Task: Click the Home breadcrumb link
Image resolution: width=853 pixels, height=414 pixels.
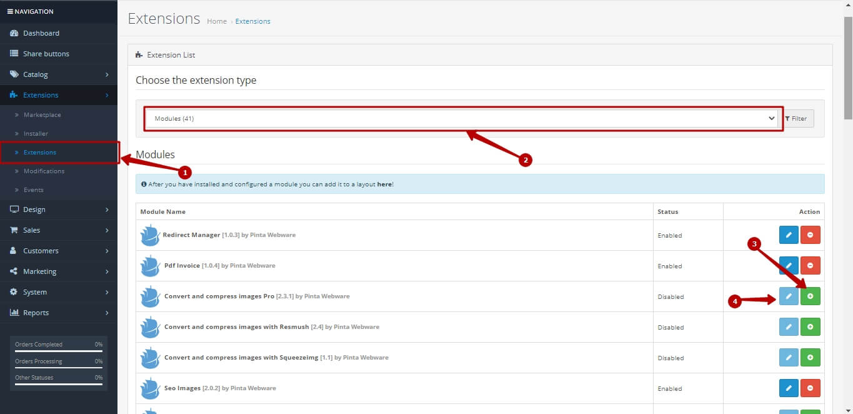Action: tap(217, 21)
